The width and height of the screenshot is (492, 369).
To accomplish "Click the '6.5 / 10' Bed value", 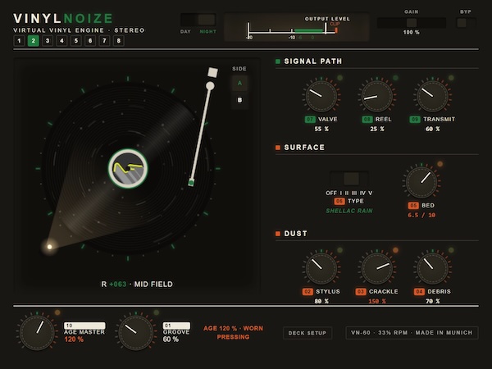I will click(x=421, y=215).
